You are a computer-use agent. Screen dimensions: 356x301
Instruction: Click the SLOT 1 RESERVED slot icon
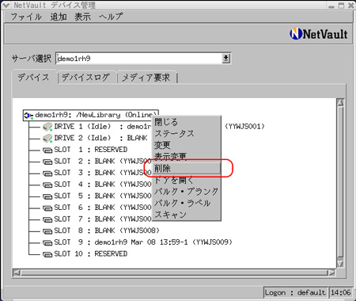click(x=47, y=150)
